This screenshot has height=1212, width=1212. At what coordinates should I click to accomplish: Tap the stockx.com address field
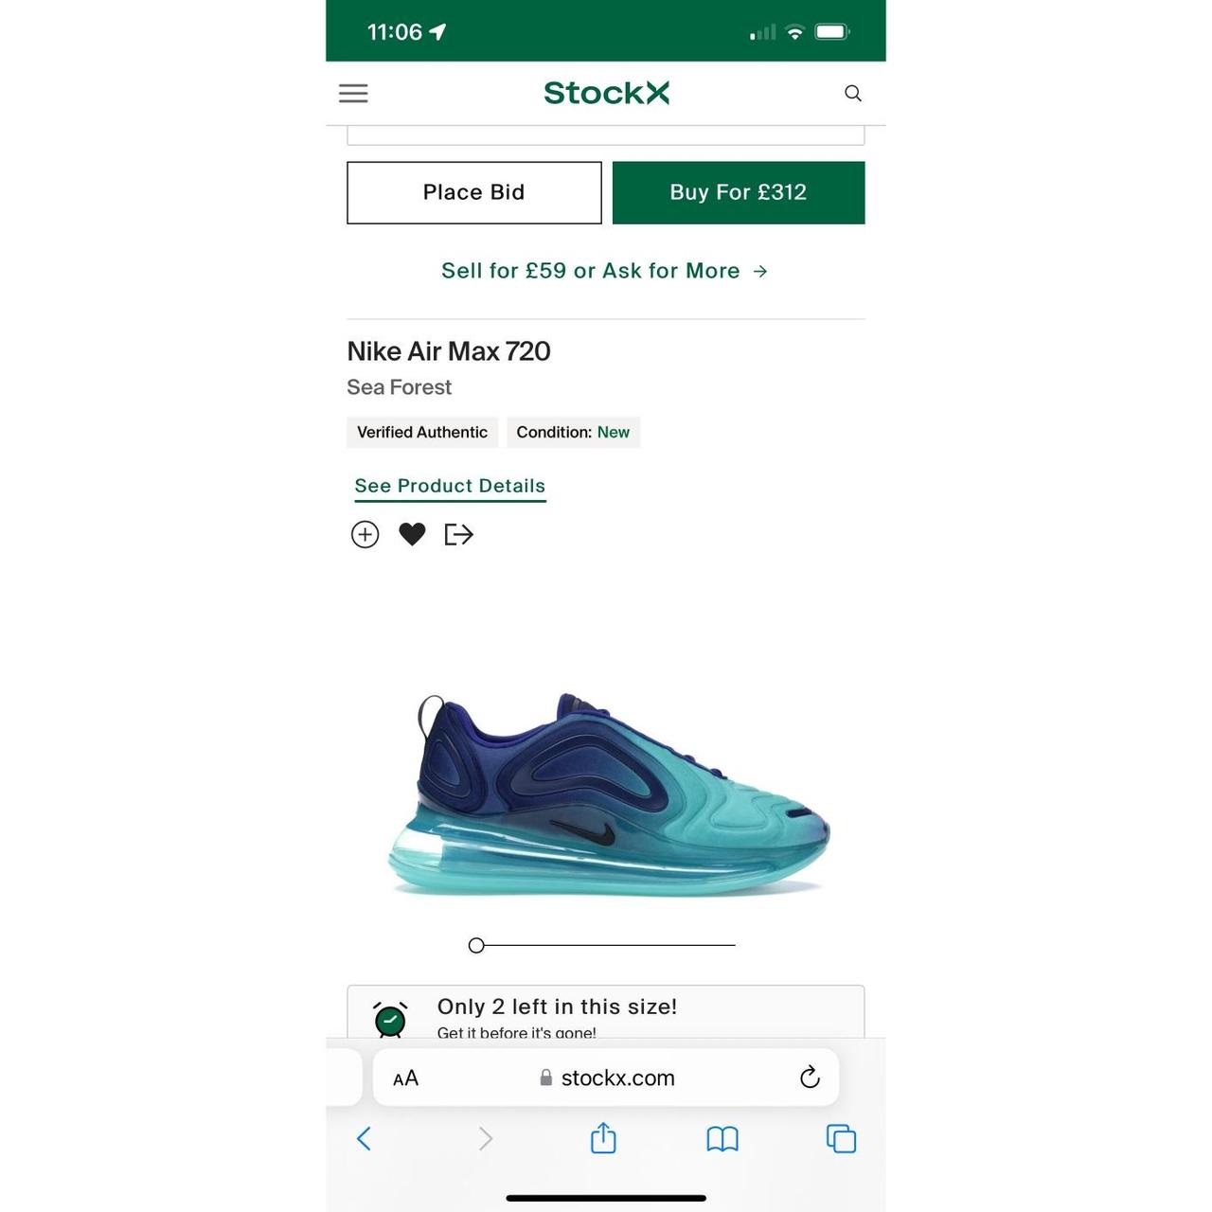click(608, 1078)
